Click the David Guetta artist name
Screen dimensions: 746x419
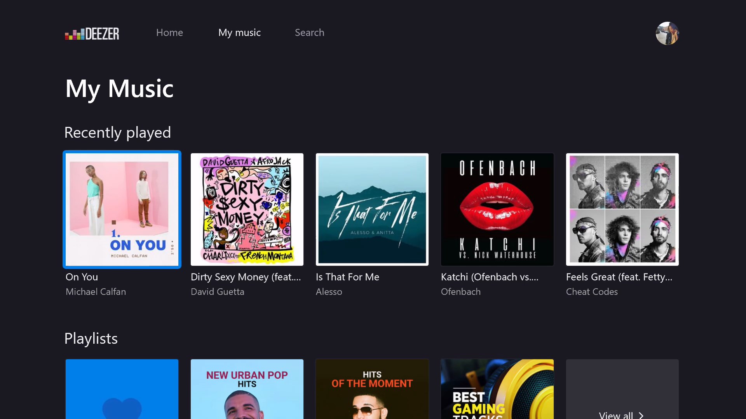click(x=217, y=292)
